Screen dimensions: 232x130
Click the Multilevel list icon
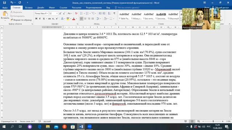point(93,13)
